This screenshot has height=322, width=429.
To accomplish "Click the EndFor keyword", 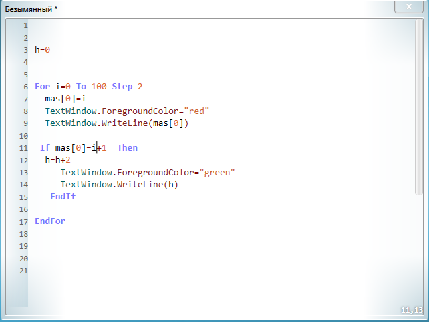I will [x=50, y=221].
